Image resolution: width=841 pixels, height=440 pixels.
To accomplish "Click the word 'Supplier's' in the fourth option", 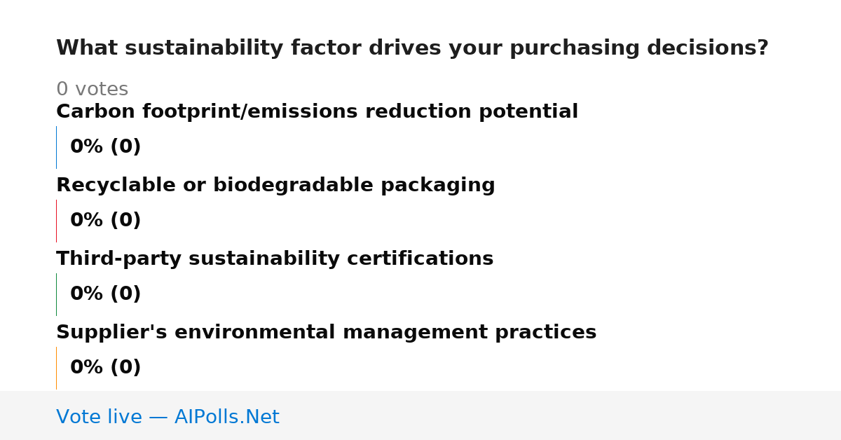I will pyautogui.click(x=111, y=333).
